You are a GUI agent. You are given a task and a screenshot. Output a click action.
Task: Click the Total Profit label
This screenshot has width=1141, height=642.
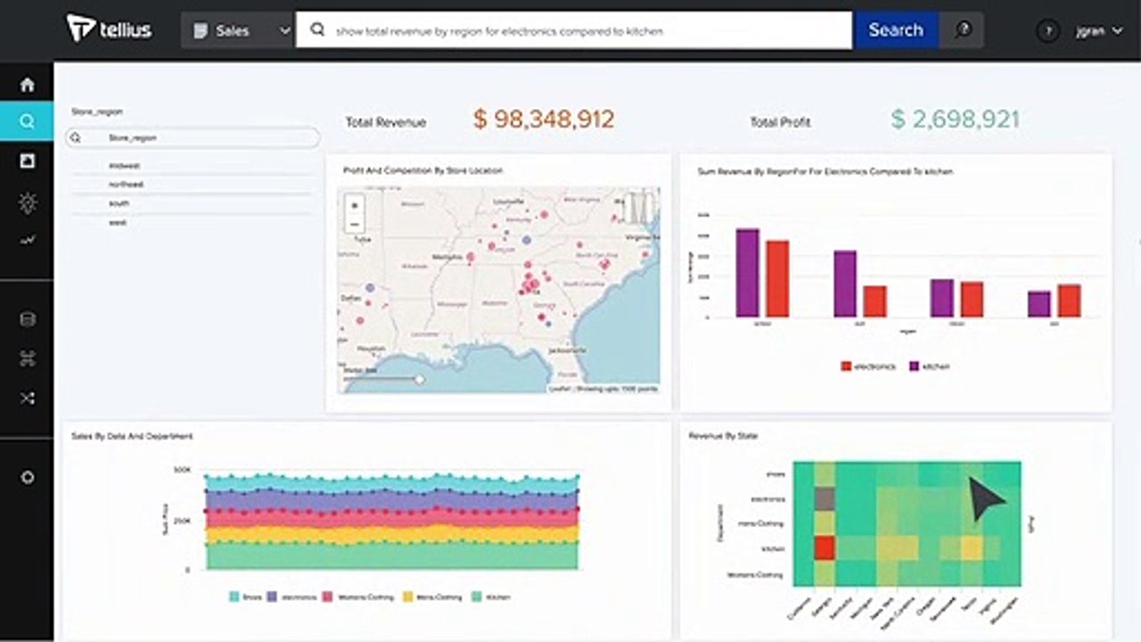tap(780, 122)
